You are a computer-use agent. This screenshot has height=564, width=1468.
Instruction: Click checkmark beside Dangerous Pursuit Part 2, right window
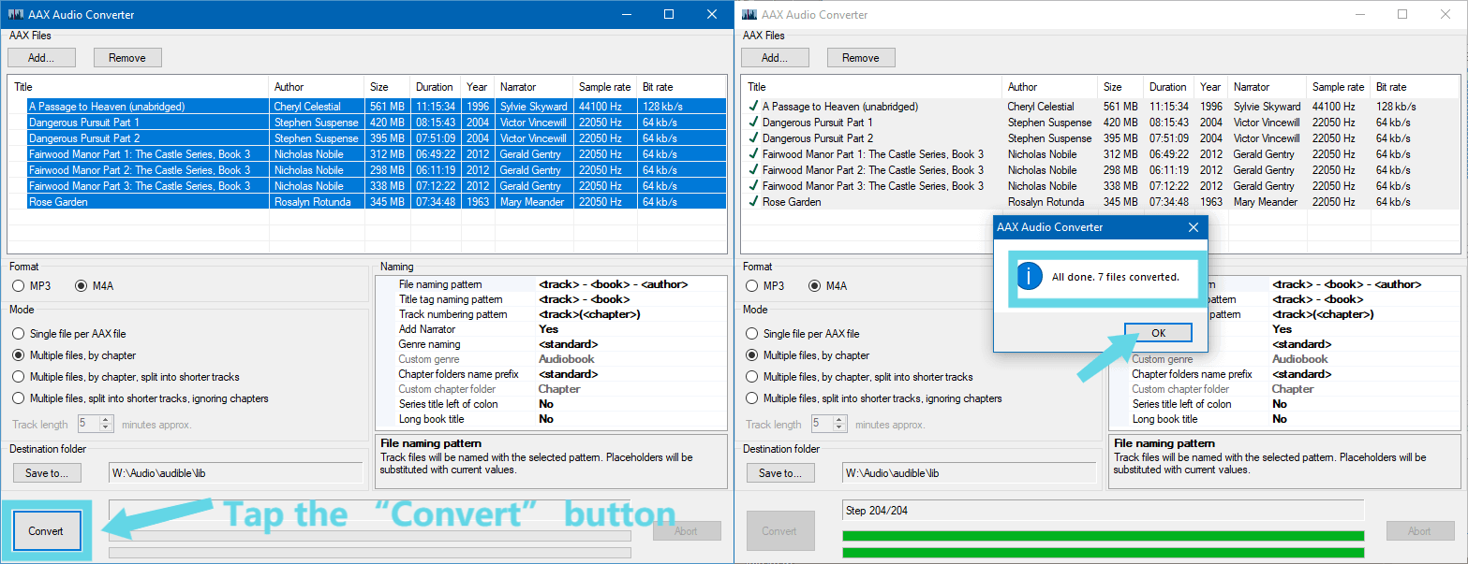coord(753,137)
